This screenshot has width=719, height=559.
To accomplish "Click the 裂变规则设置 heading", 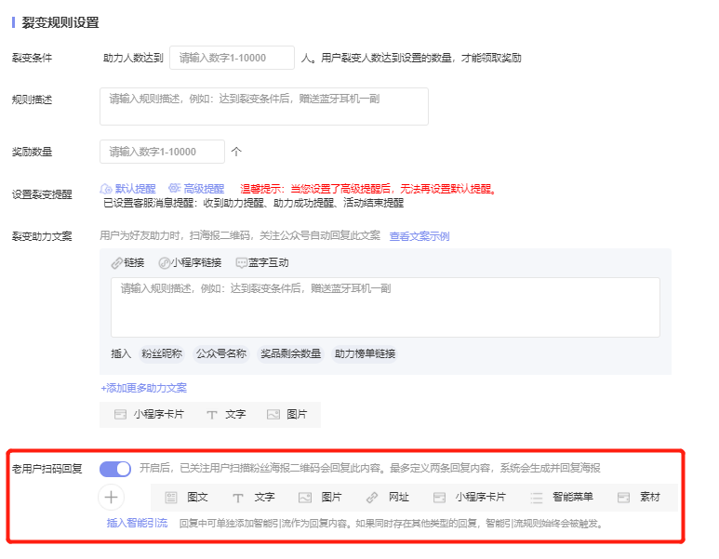I will (60, 22).
